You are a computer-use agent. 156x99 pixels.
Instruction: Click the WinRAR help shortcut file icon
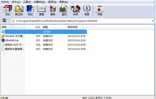[x=3, y=36]
